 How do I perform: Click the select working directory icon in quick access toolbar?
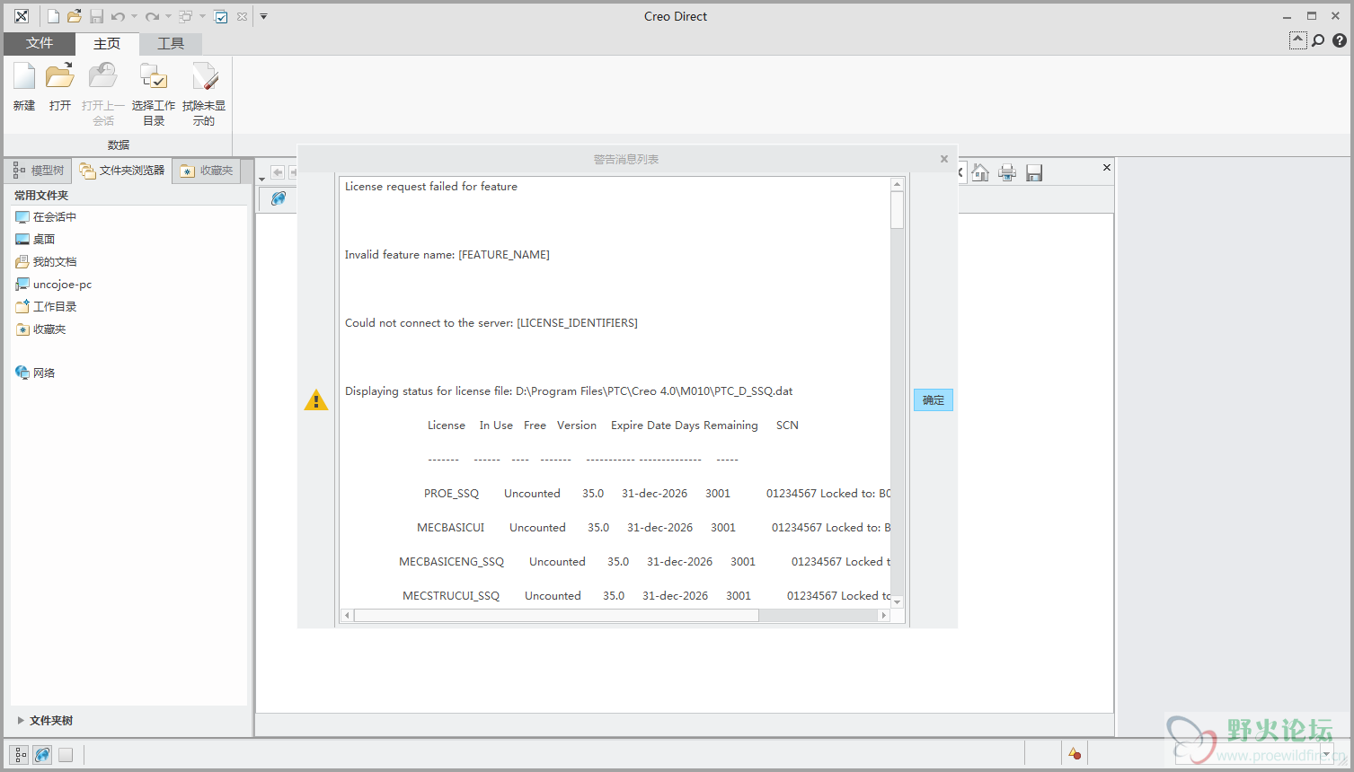coord(221,16)
